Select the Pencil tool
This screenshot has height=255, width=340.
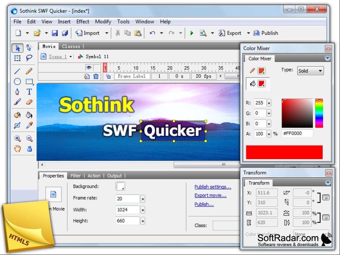(x=29, y=71)
